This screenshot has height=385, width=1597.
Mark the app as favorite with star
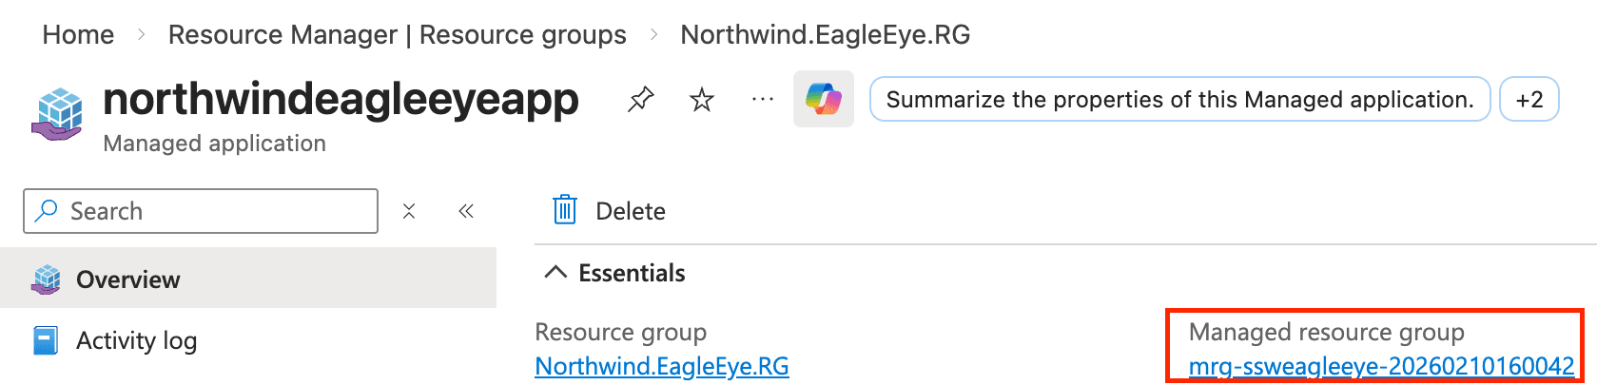click(x=702, y=99)
